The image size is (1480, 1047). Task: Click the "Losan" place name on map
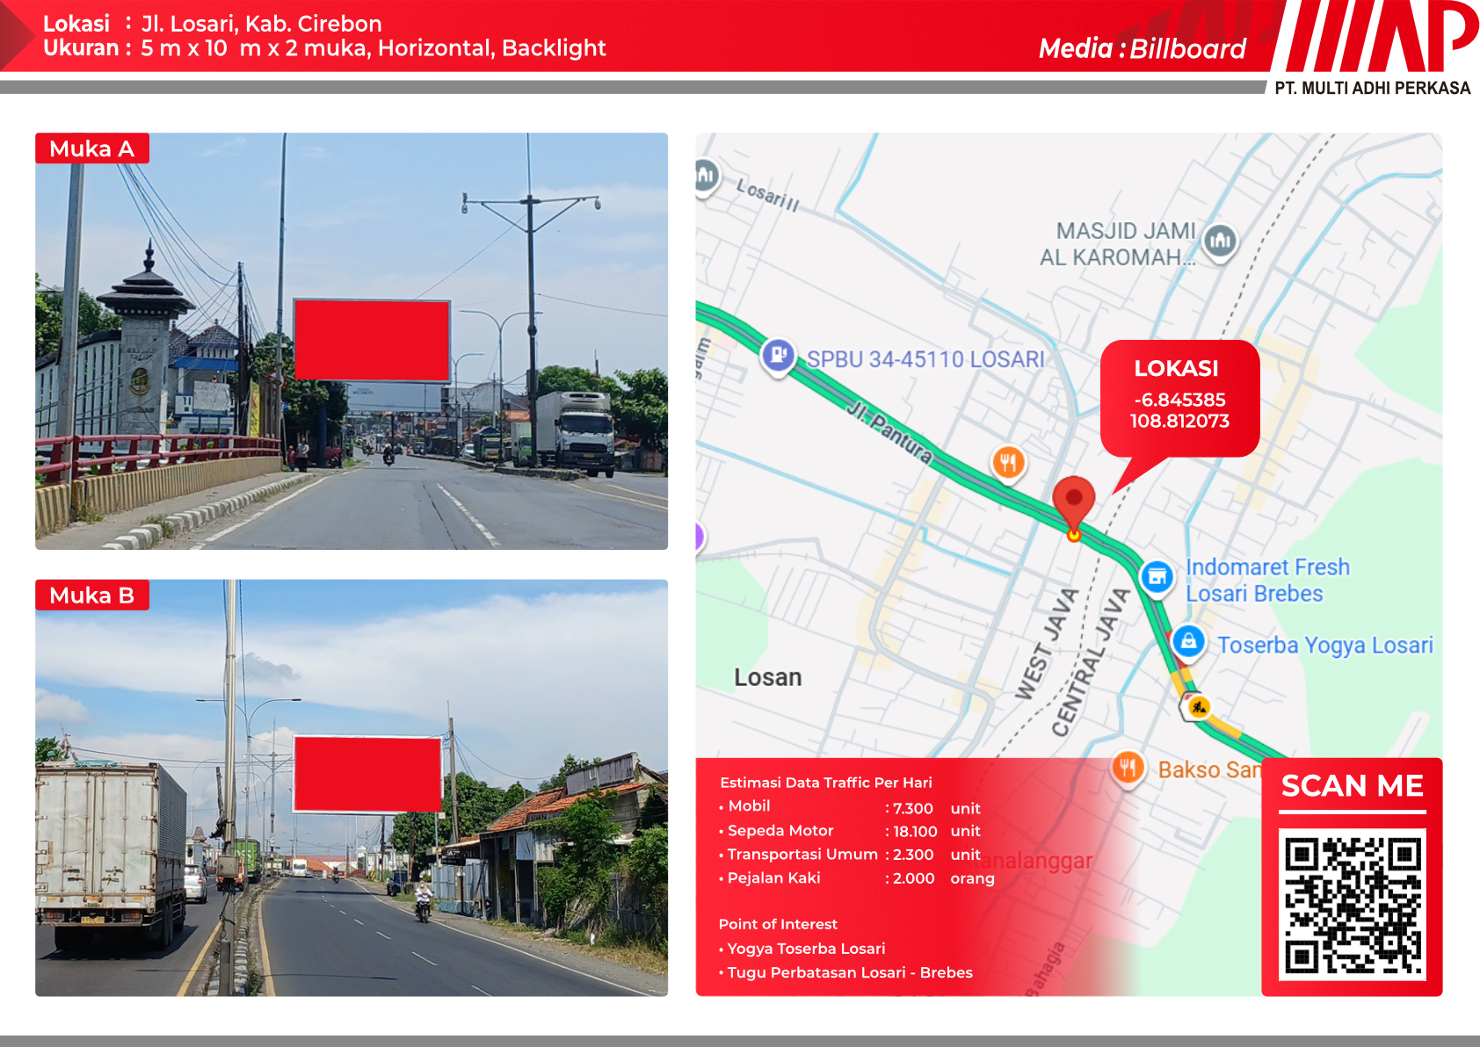(768, 677)
